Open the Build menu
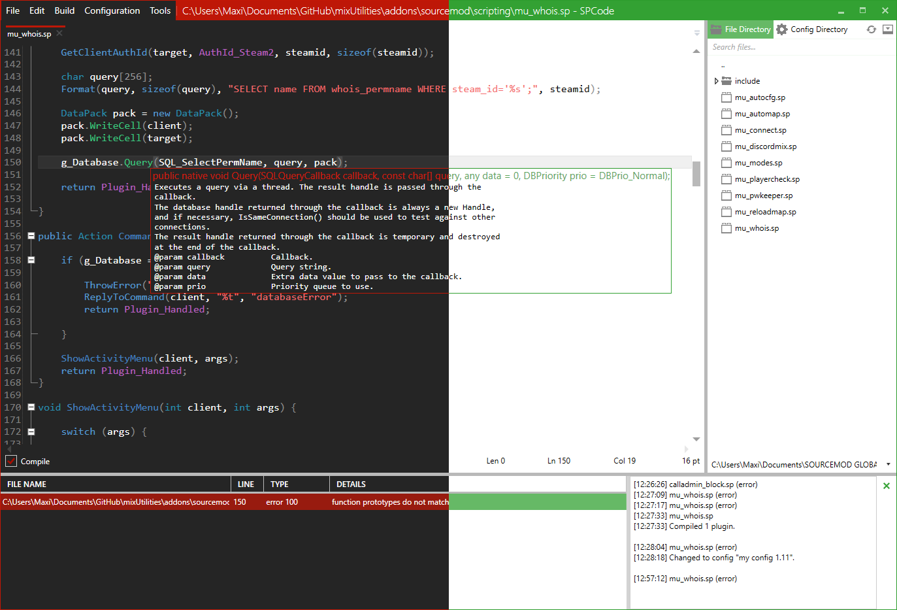 (64, 10)
